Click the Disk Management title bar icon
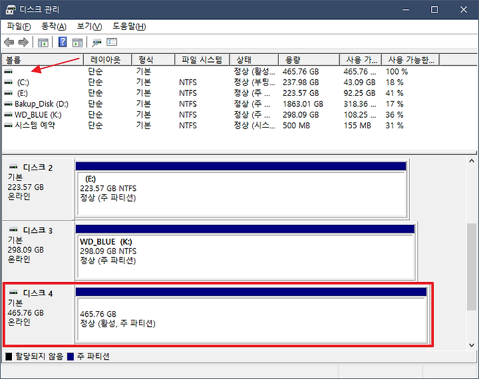479x379 pixels. (11, 10)
